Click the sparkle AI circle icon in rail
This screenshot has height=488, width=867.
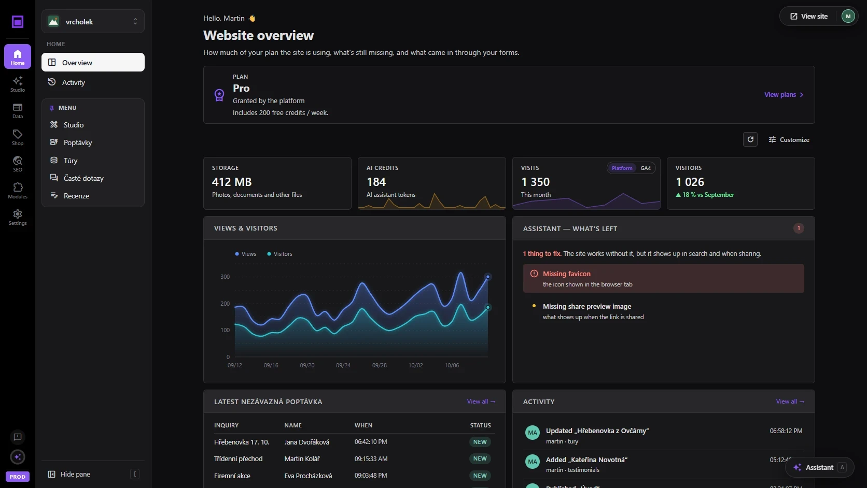pos(18,457)
